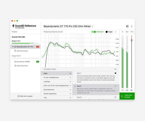145x121 pixels.
Task: Open the In-ear Headphones category arrow
Action: pyautogui.click(x=70, y=77)
